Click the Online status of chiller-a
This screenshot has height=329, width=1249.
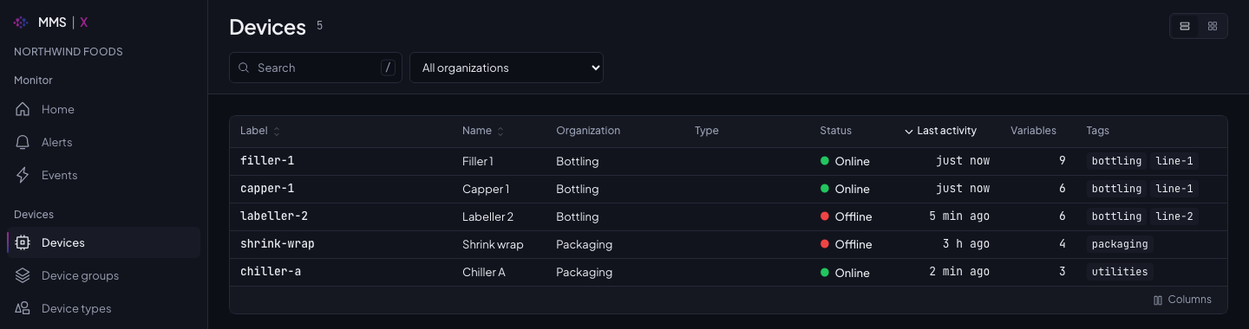click(845, 273)
